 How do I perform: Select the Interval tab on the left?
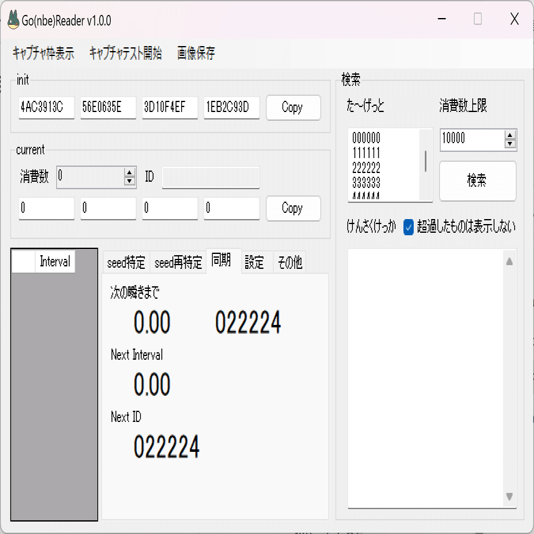tap(54, 262)
